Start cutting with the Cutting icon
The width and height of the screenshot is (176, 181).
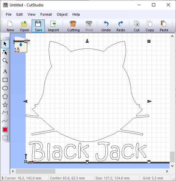[73, 26]
